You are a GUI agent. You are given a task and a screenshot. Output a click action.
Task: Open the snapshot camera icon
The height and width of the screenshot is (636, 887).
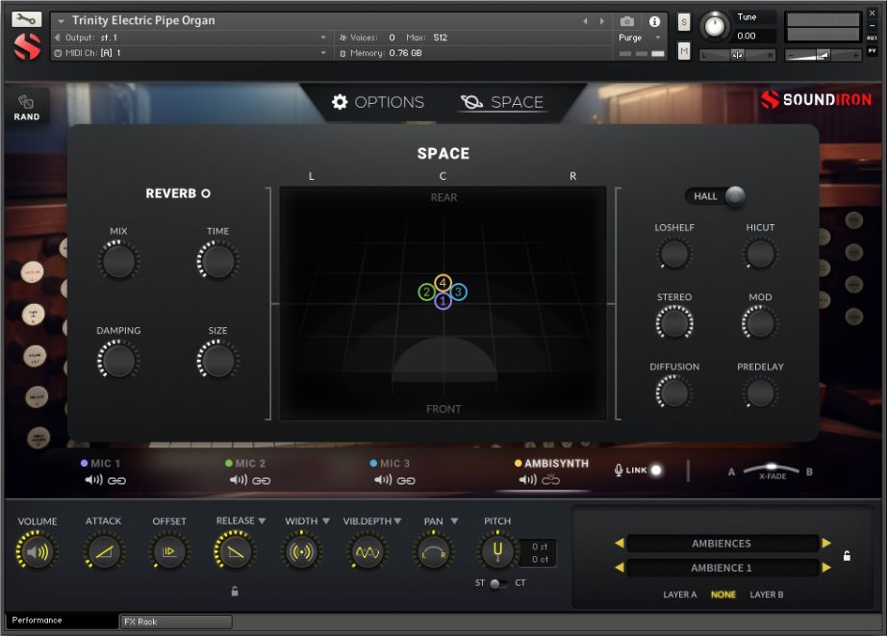[x=627, y=21]
